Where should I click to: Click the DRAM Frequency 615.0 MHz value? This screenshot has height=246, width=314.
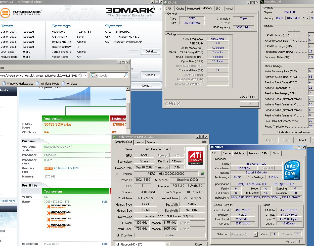coord(218,39)
